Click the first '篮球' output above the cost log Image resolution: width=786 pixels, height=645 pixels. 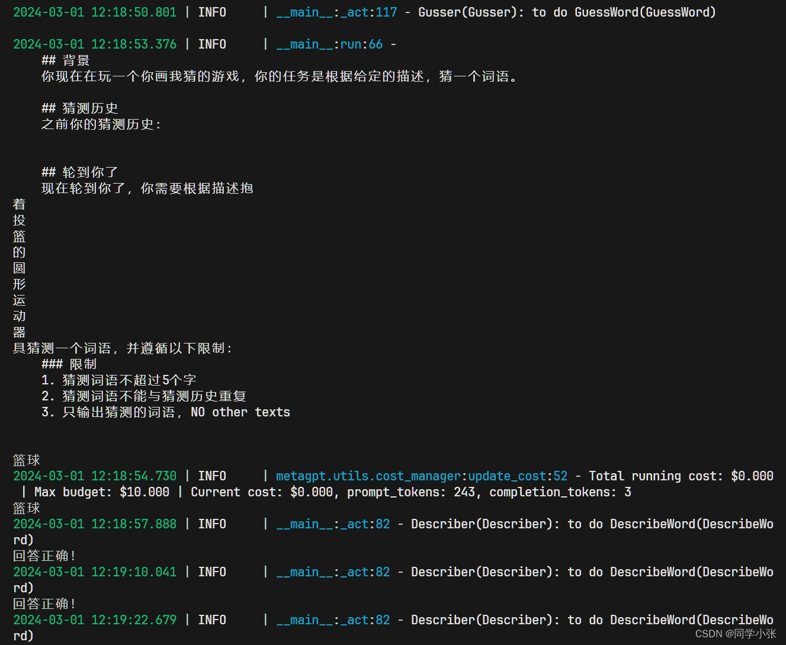(27, 460)
